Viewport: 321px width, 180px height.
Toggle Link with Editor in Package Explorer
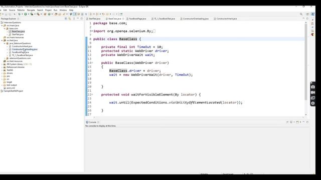70,18
